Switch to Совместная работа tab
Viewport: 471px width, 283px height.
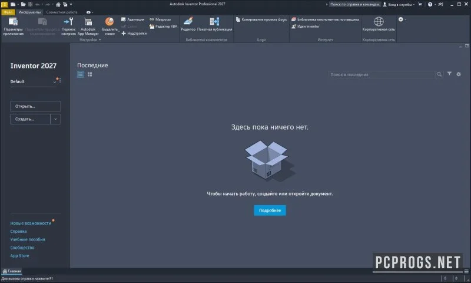tap(62, 12)
